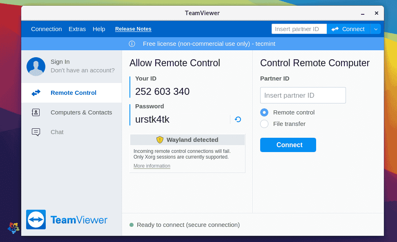
Task: Click the Remote Control arrows icon in sidebar
Action: (x=36, y=93)
